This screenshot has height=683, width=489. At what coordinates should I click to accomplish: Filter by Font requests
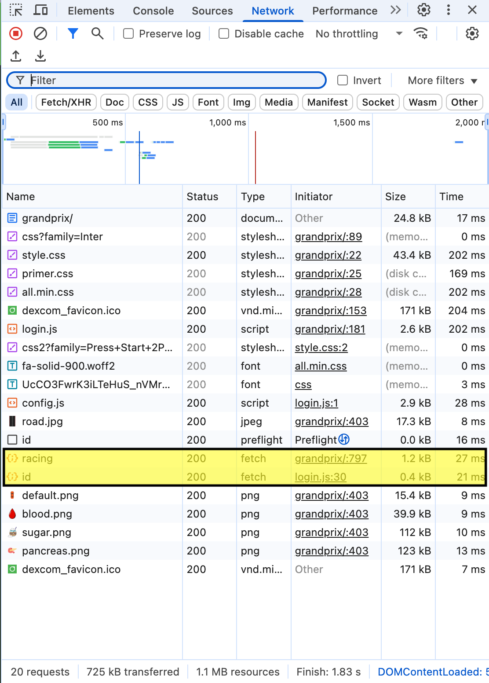tap(208, 102)
